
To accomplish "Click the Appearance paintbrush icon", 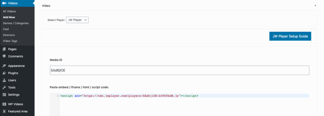I will pyautogui.click(x=4, y=66).
